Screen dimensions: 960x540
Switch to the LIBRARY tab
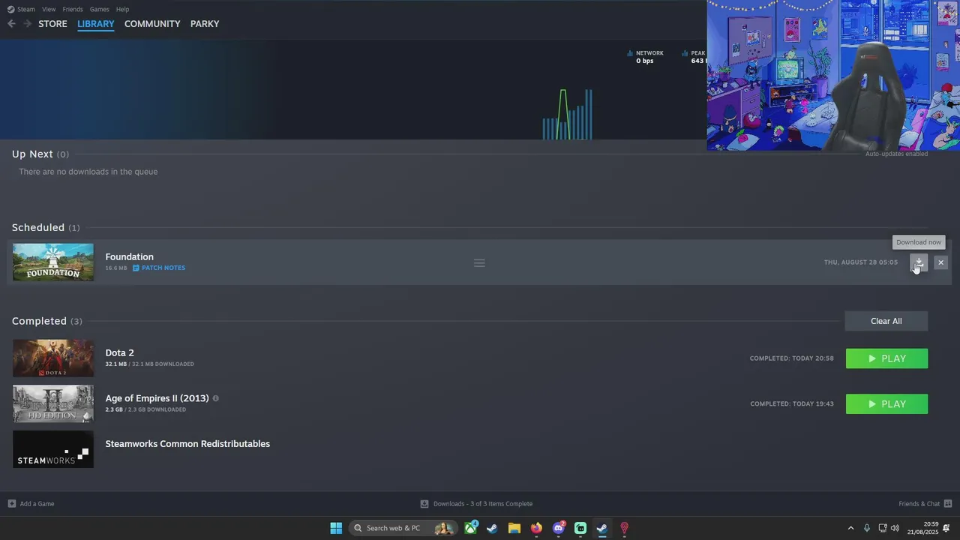point(96,24)
